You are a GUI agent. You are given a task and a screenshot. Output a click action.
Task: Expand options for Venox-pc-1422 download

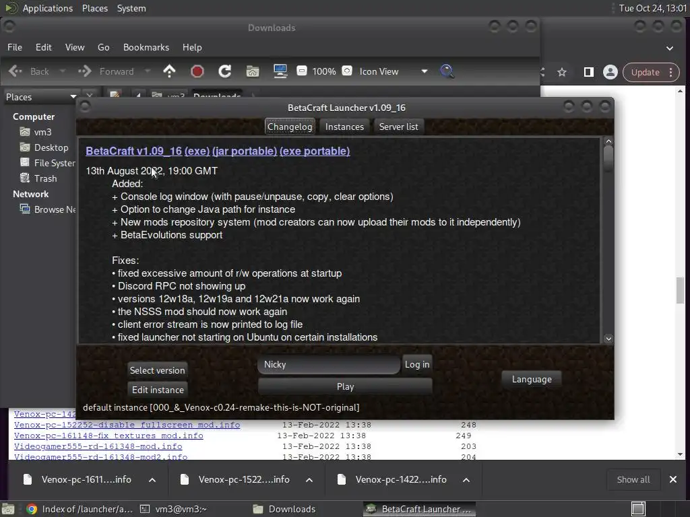tap(466, 479)
